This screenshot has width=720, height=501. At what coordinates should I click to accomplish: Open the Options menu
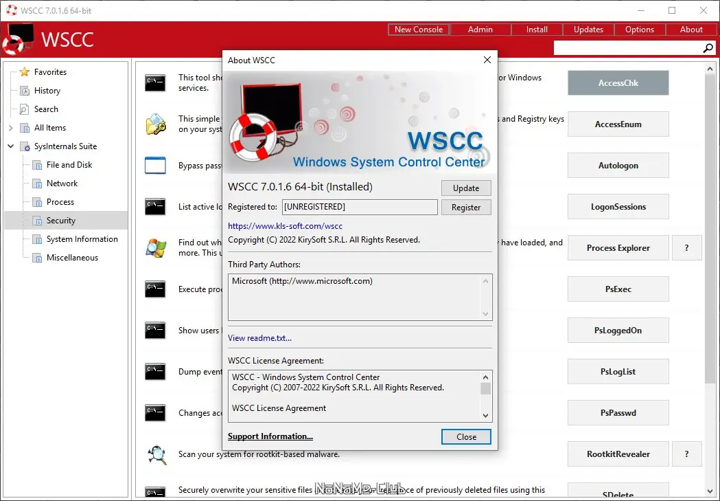pyautogui.click(x=640, y=30)
